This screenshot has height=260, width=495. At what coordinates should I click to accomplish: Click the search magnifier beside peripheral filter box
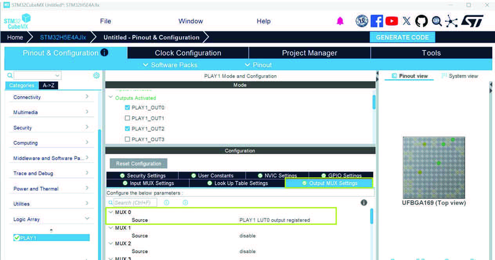point(10,75)
